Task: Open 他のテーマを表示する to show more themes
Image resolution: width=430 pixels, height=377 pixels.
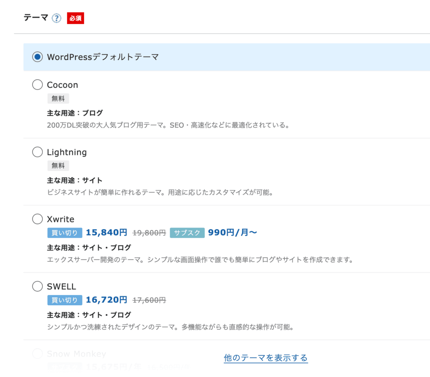Action: [x=265, y=359]
